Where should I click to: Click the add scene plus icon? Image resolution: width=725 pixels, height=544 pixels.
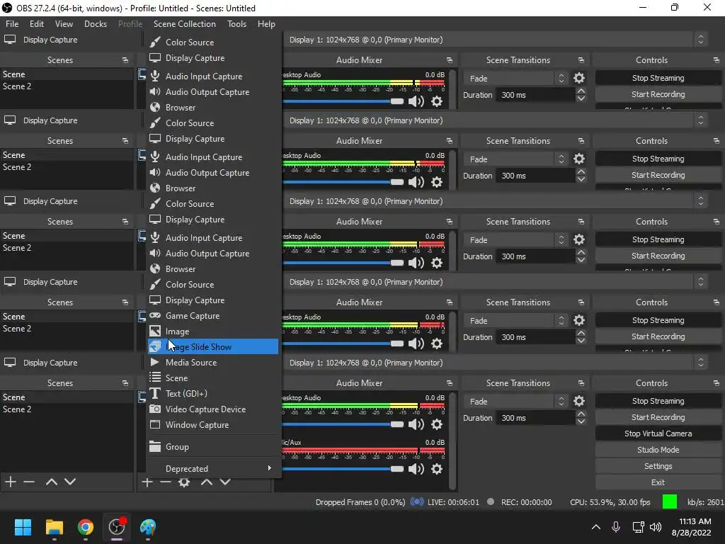[11, 482]
